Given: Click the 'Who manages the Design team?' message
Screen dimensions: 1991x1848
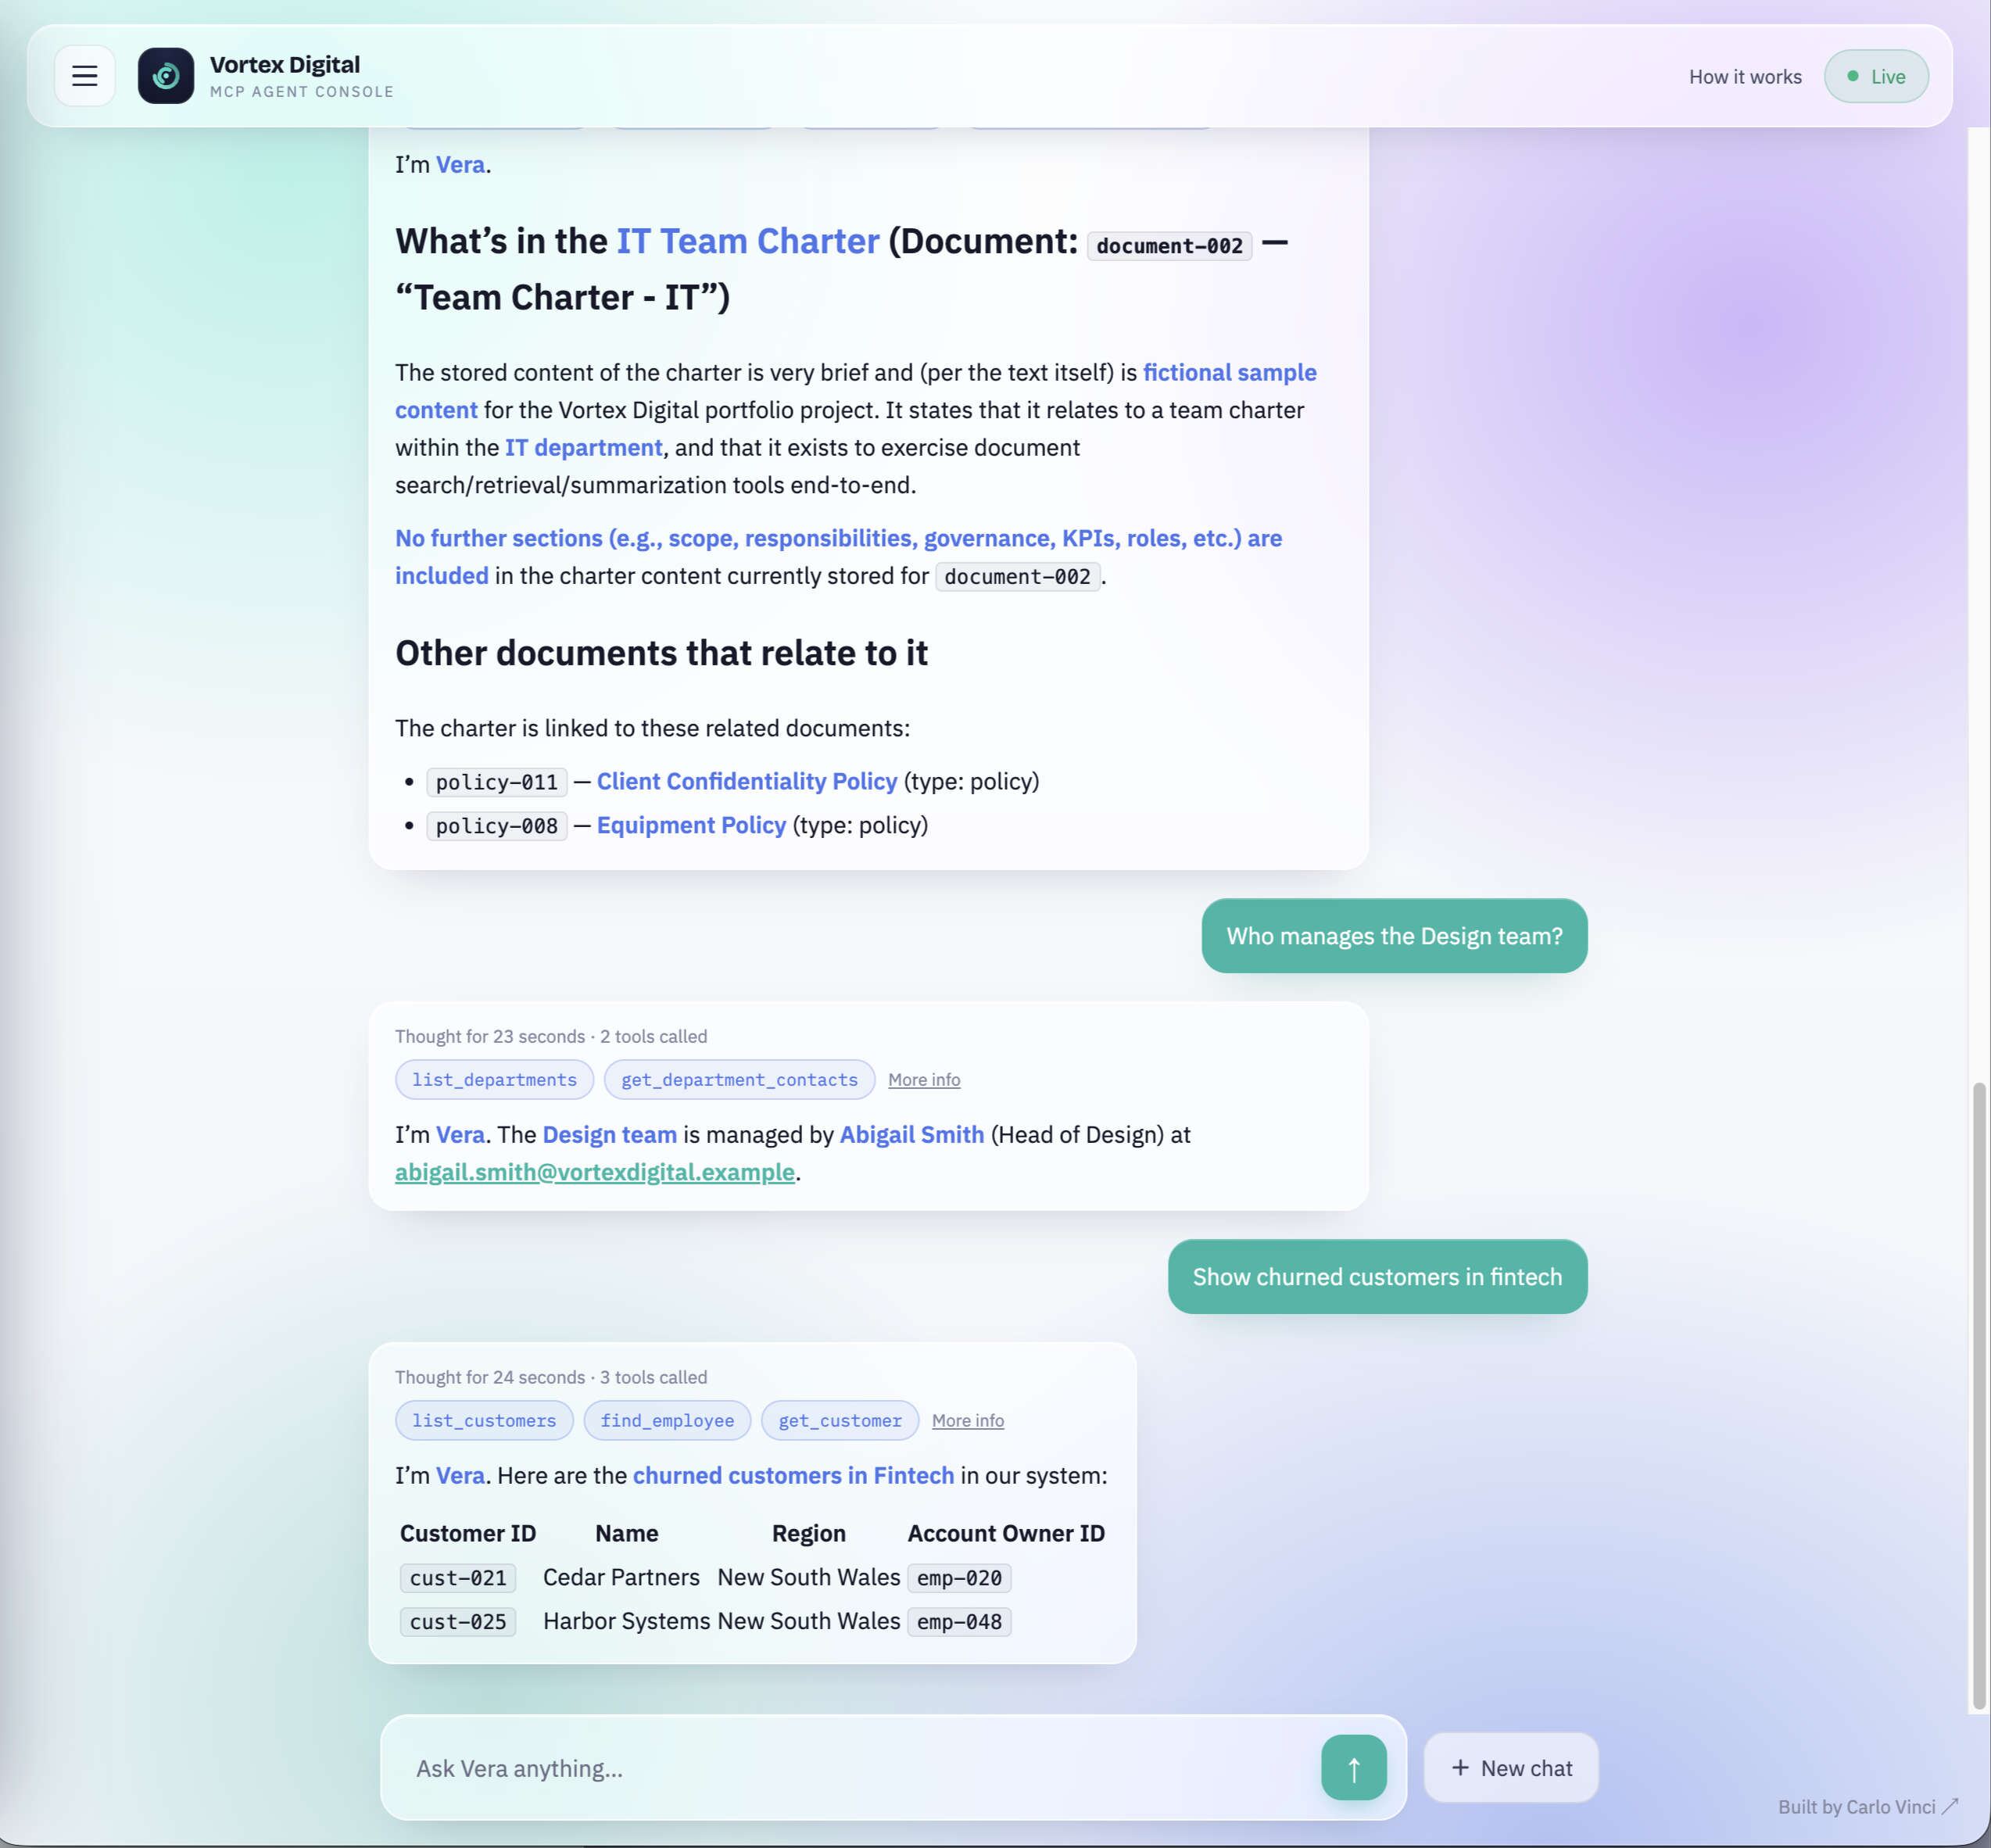Looking at the screenshot, I should [x=1394, y=936].
